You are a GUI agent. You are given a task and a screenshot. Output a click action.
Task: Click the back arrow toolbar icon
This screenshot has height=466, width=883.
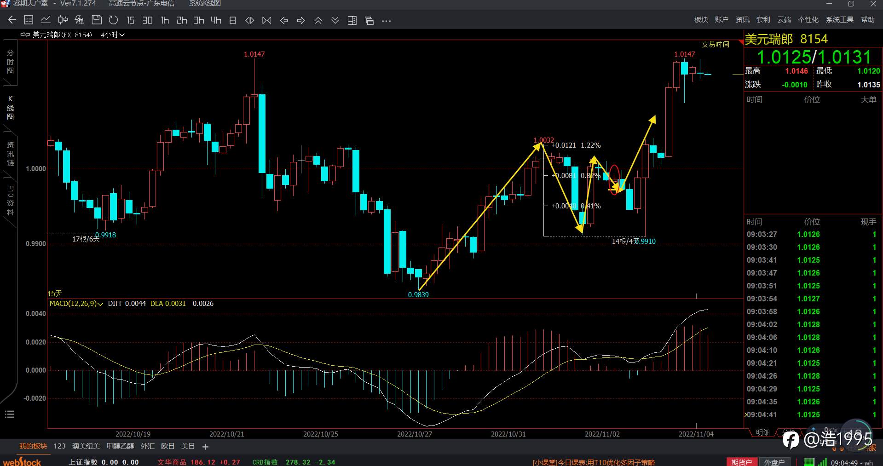click(x=12, y=20)
